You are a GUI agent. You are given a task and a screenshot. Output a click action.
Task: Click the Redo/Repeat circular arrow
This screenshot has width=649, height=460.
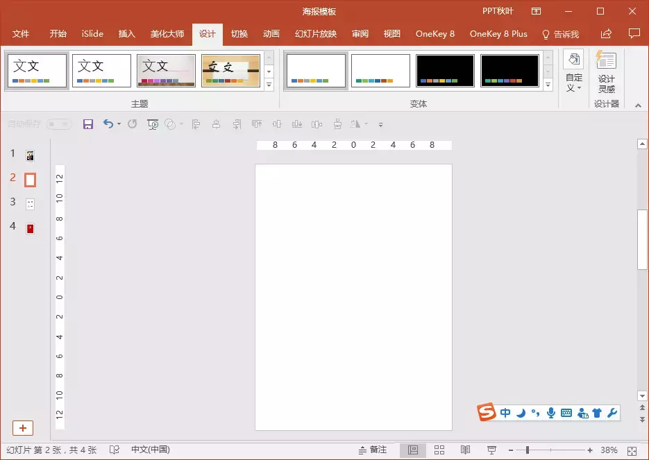tap(132, 123)
